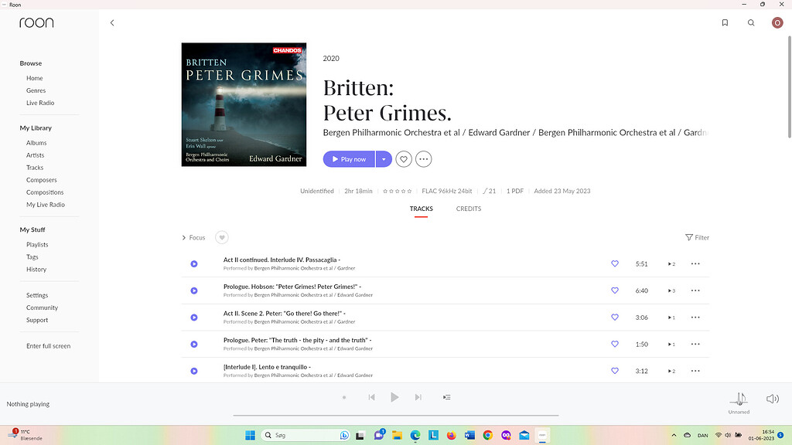Open the profile avatar menu
This screenshot has height=445, width=792.
click(777, 22)
